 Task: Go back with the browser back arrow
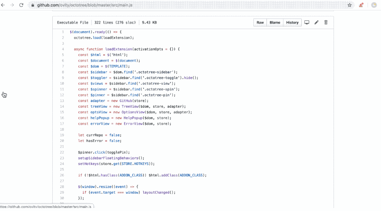click(x=3, y=5)
